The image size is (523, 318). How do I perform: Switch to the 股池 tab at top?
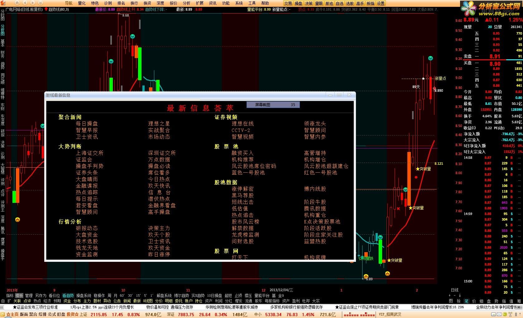point(329,3)
